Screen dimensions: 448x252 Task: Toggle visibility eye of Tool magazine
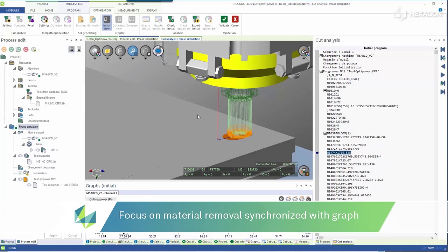[20, 156]
